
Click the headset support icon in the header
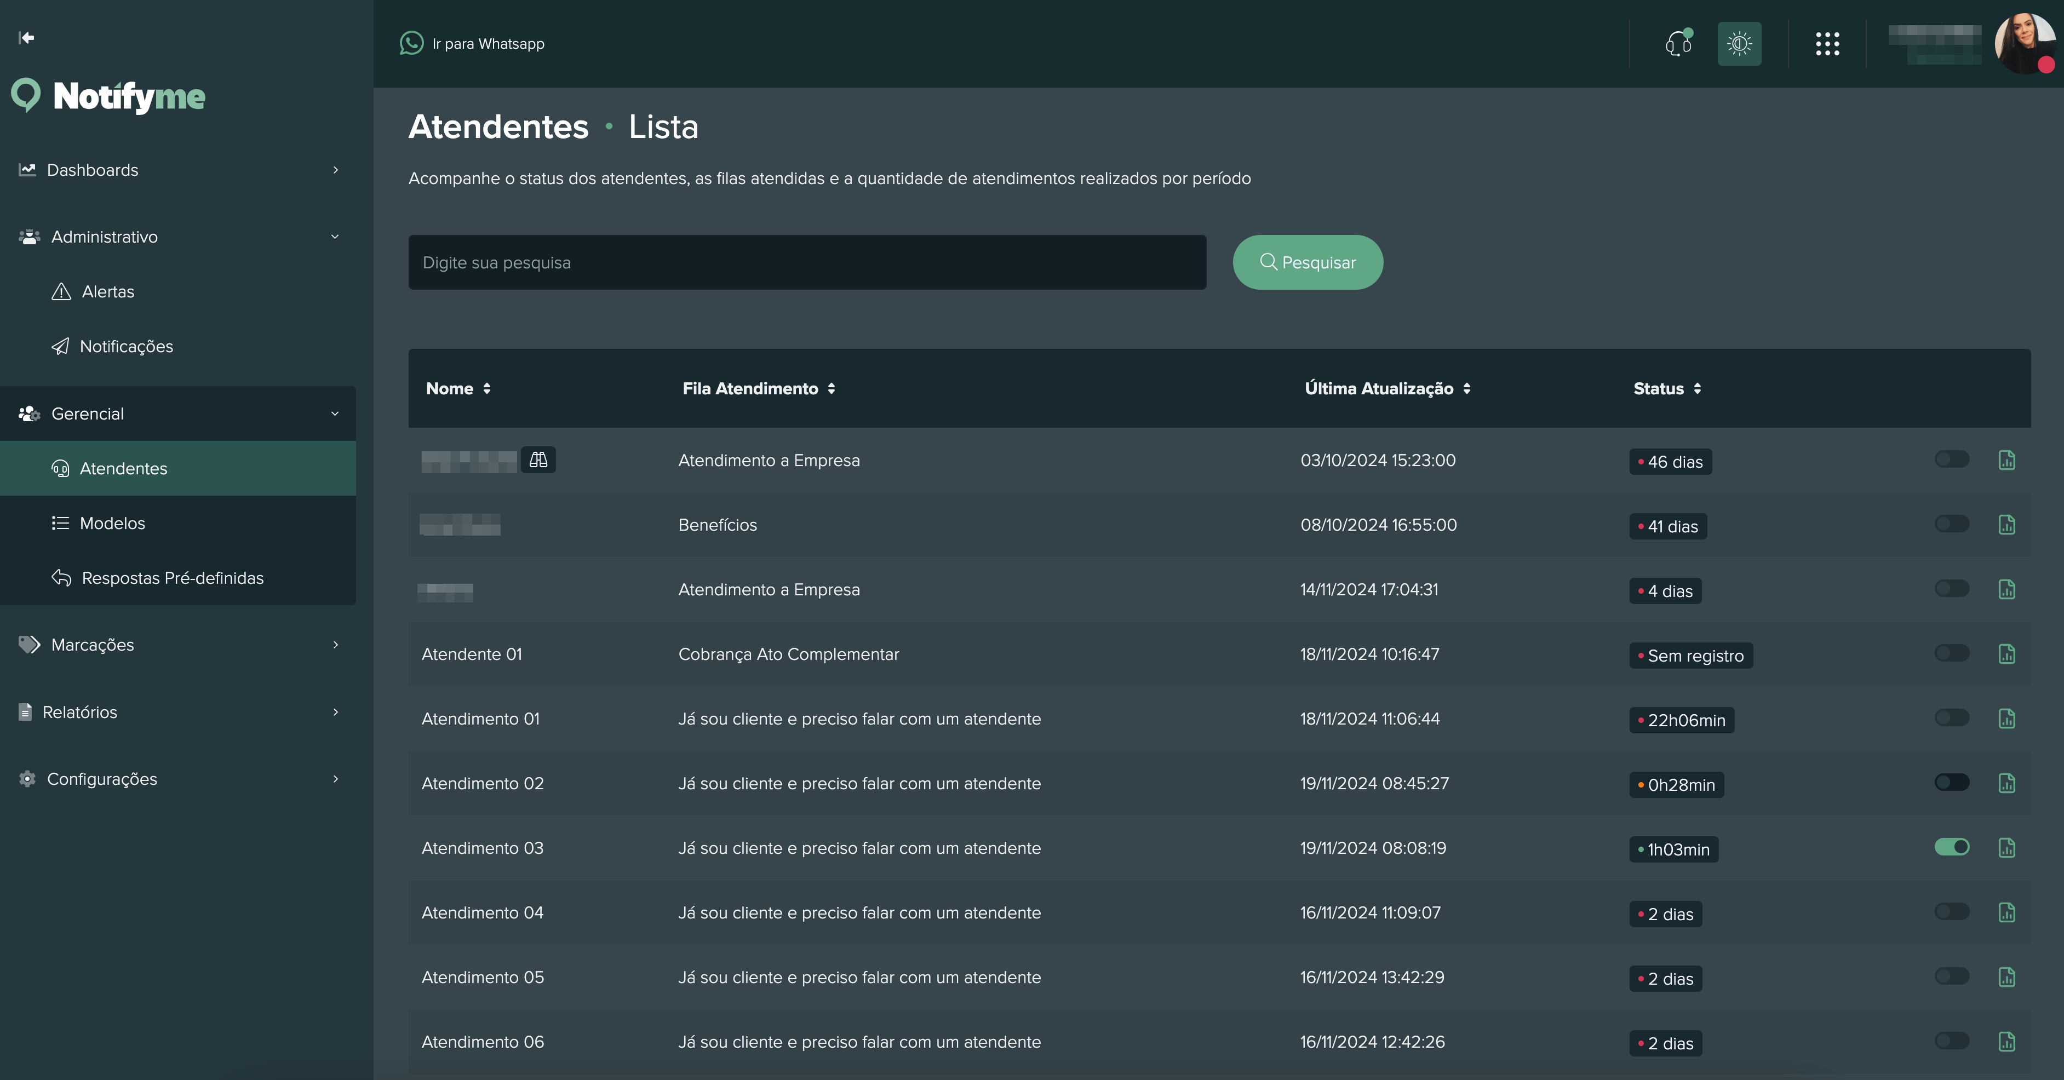pos(1678,43)
